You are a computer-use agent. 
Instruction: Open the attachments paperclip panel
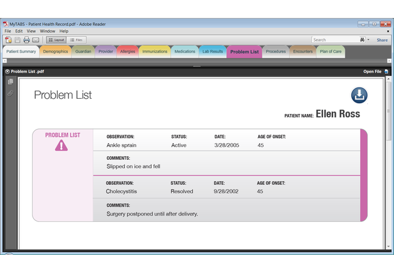[x=10, y=93]
